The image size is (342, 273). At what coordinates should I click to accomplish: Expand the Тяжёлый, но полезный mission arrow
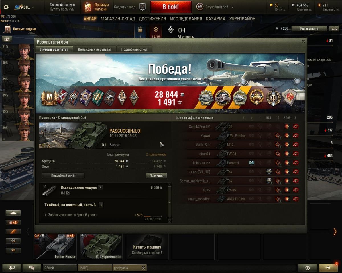(x=101, y=205)
